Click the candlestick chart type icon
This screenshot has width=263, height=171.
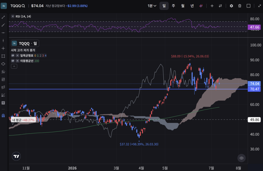(x=201, y=6)
